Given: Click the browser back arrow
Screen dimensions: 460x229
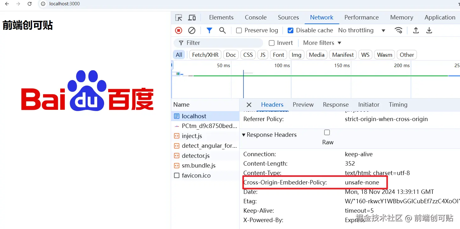Looking at the screenshot, I should click(7, 4).
